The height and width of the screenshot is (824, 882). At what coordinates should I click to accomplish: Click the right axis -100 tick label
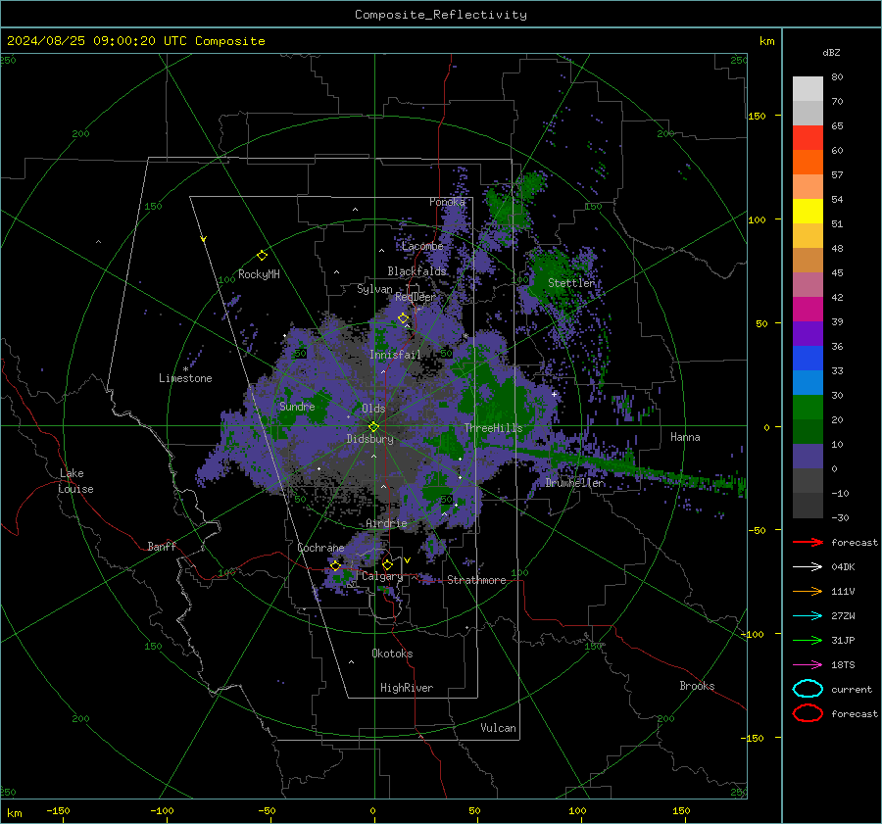point(754,635)
